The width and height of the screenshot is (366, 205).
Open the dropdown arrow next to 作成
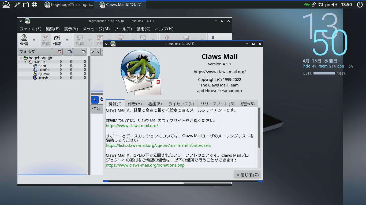coord(67,40)
